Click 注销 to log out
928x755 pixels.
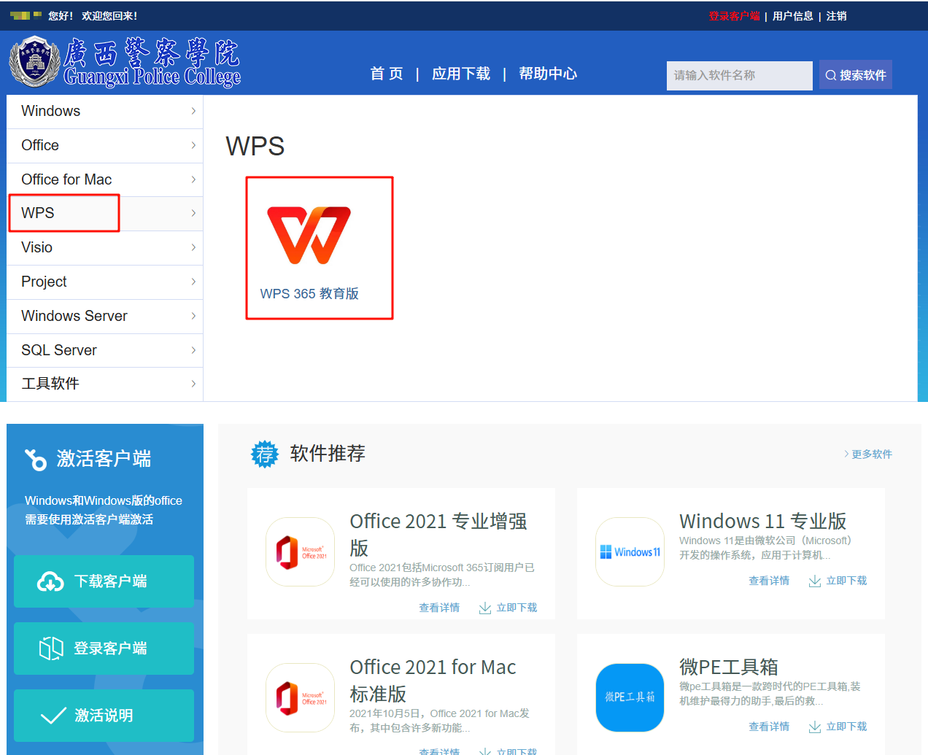coord(836,16)
